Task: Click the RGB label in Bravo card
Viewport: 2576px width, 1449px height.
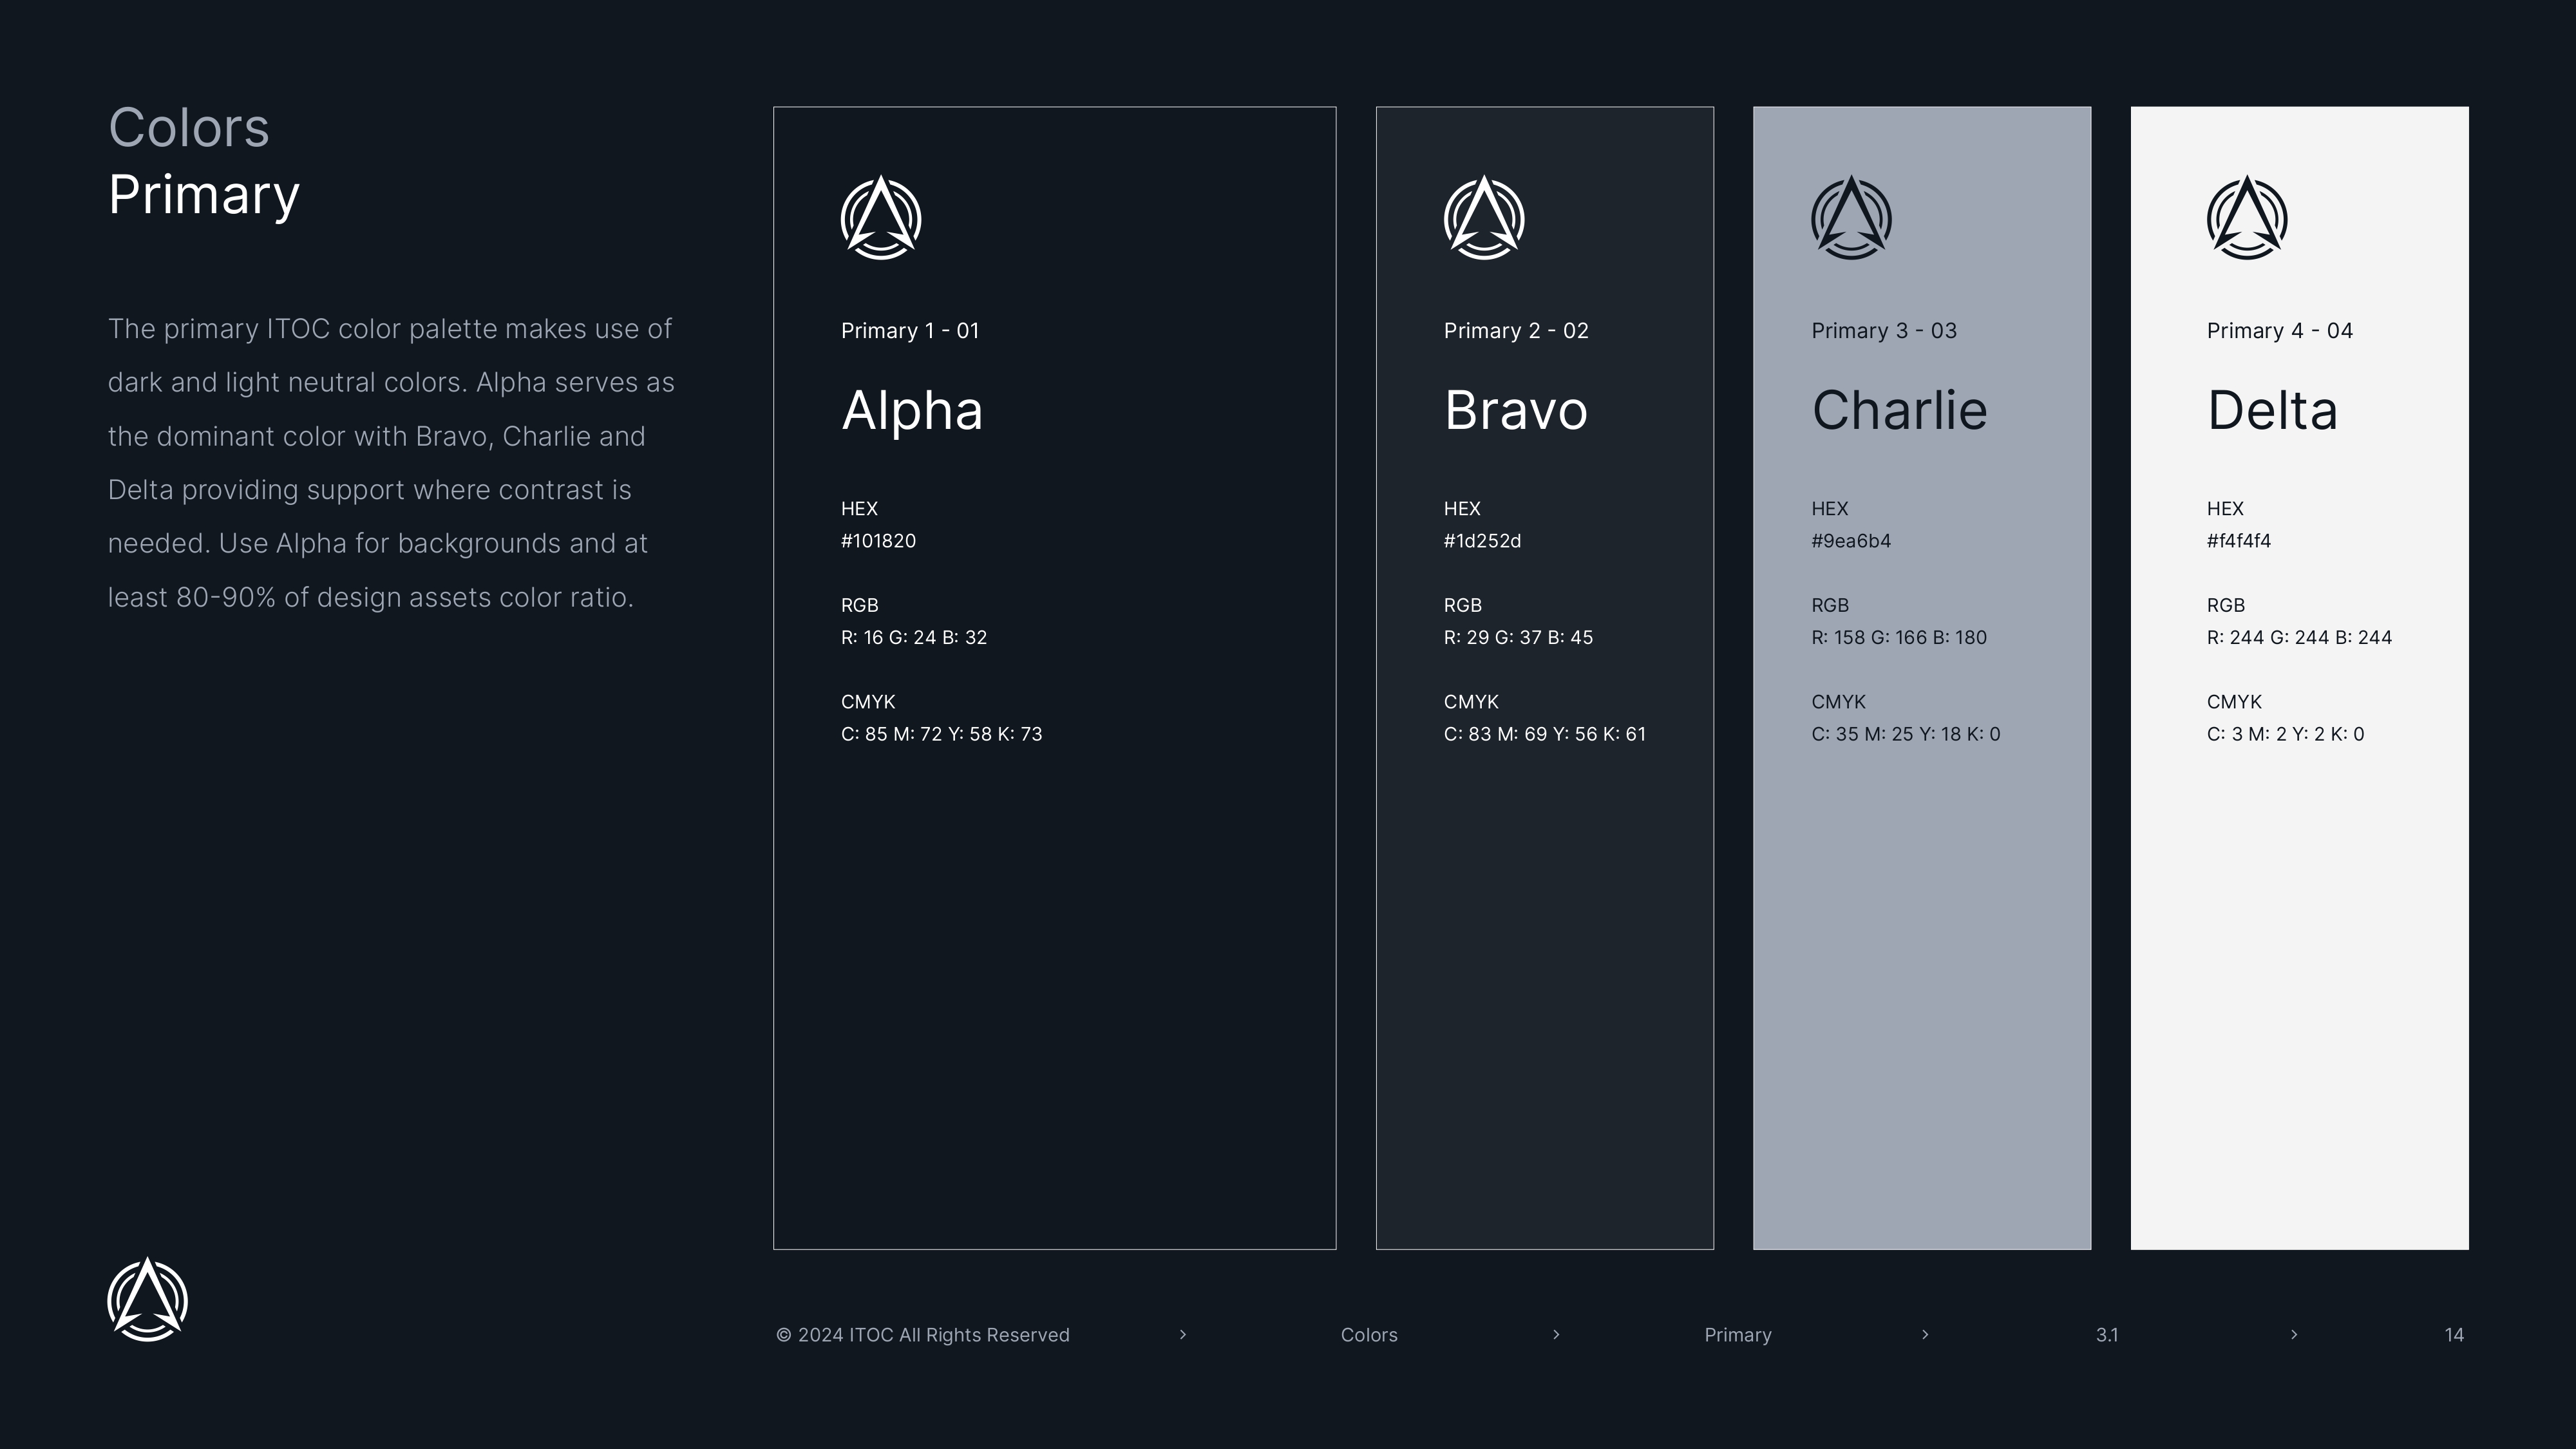Action: (x=1462, y=606)
